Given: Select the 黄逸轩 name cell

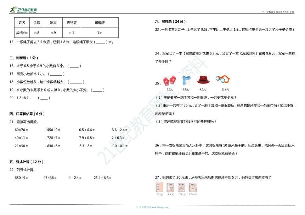Looking at the screenshot, I should [100, 23].
